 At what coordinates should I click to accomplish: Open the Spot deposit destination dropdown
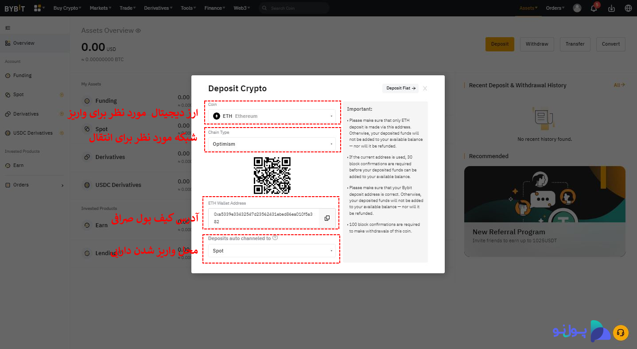(x=272, y=251)
